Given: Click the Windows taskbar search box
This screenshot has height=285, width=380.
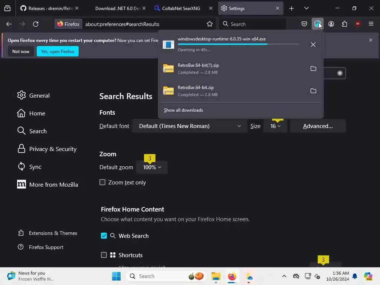Looking at the screenshot, I should [x=167, y=276].
